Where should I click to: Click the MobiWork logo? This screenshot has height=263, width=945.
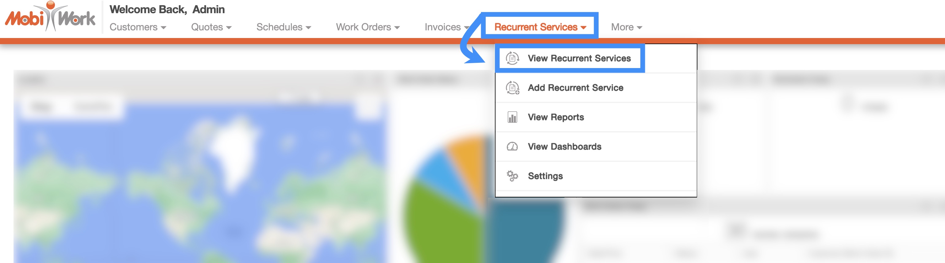pyautogui.click(x=50, y=17)
